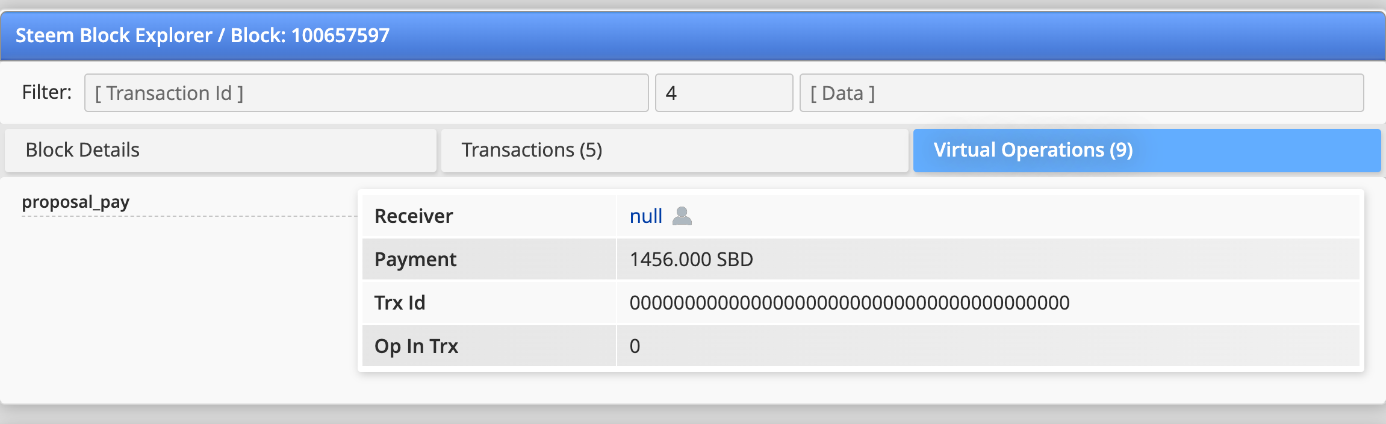Click the Receiver row label

point(414,216)
